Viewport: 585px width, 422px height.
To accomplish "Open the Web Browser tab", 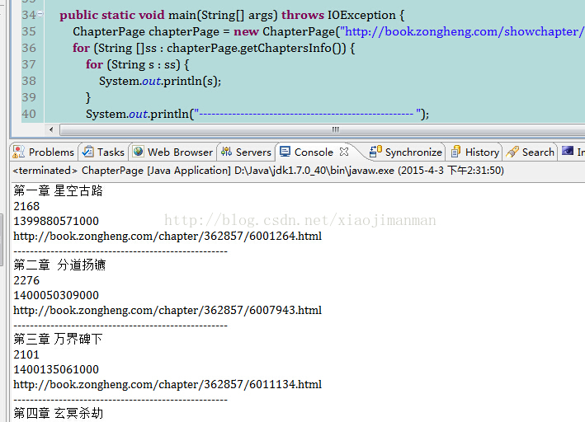I will tap(173, 152).
